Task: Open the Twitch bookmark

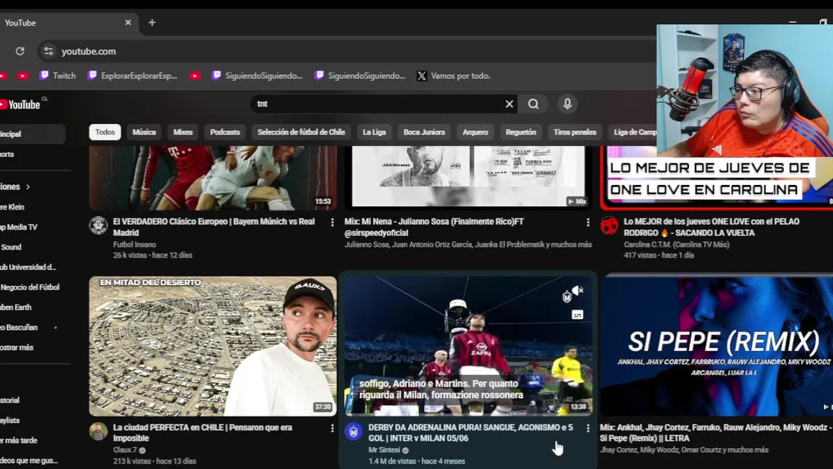Action: (57, 76)
